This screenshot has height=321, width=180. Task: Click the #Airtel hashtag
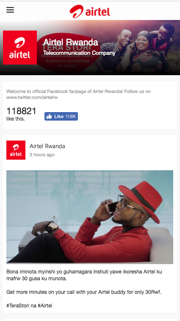point(44,306)
